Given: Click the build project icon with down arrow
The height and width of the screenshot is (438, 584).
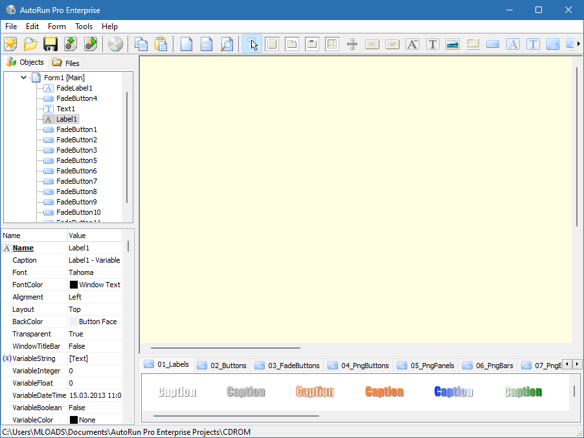Looking at the screenshot, I should click(x=71, y=44).
